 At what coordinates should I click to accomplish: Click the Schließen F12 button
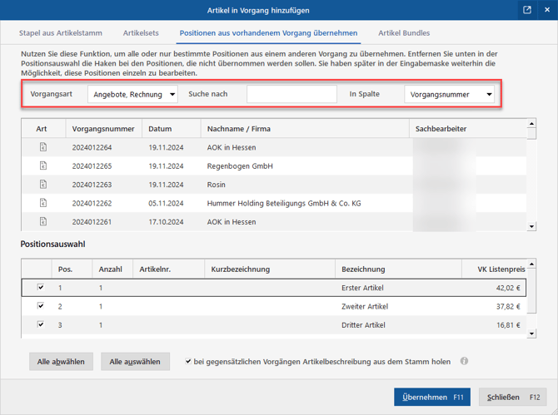[513, 397]
